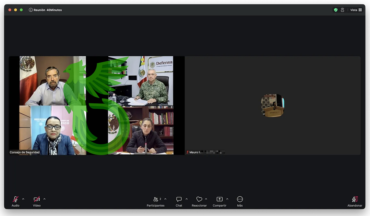This screenshot has width=370, height=216.
Task: Open the Chat panel
Action: tap(179, 202)
